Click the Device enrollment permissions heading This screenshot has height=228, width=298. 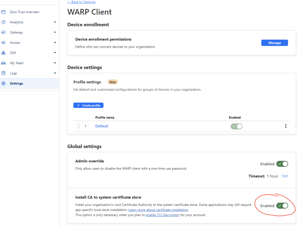pos(103,39)
